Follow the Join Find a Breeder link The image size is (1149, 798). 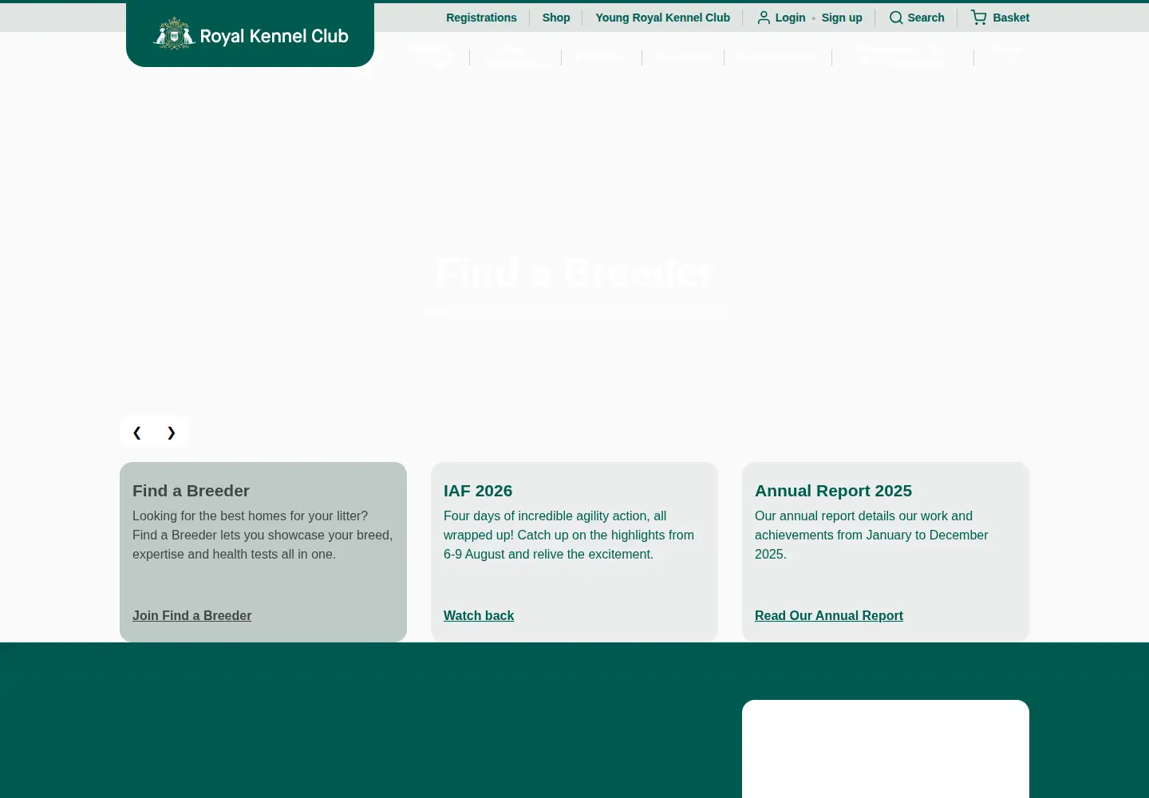tap(191, 615)
